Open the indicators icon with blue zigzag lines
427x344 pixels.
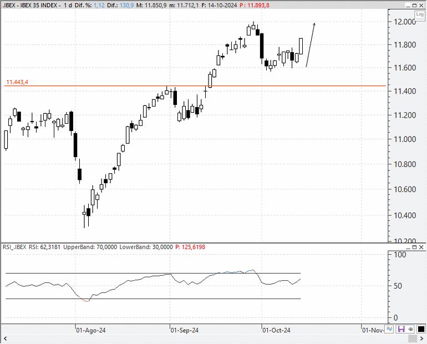tap(389, 329)
